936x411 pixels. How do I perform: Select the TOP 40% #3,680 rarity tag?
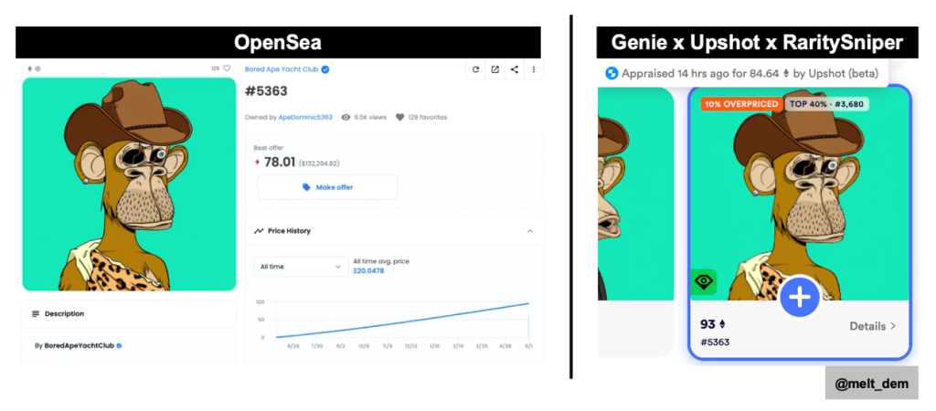click(826, 104)
